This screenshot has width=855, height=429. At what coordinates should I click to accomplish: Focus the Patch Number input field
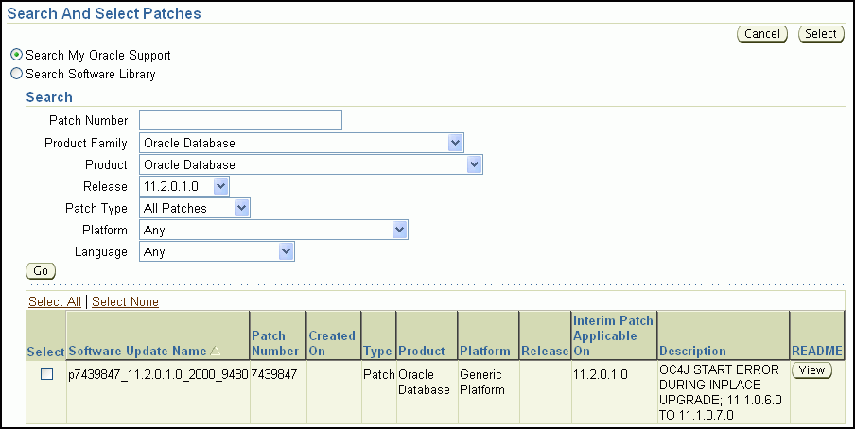coord(240,120)
